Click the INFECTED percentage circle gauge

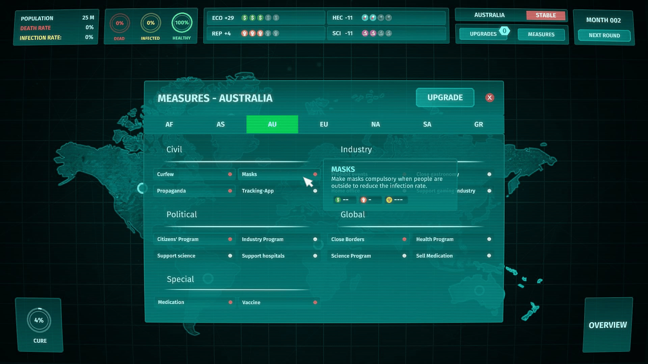click(151, 23)
